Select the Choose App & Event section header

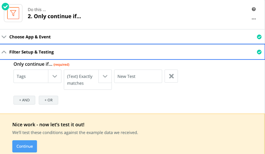click(132, 37)
